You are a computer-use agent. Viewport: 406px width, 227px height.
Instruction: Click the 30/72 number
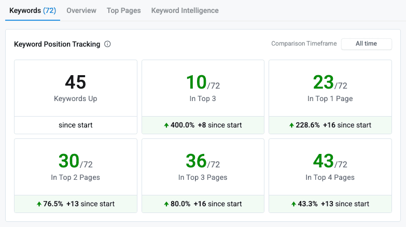75,161
